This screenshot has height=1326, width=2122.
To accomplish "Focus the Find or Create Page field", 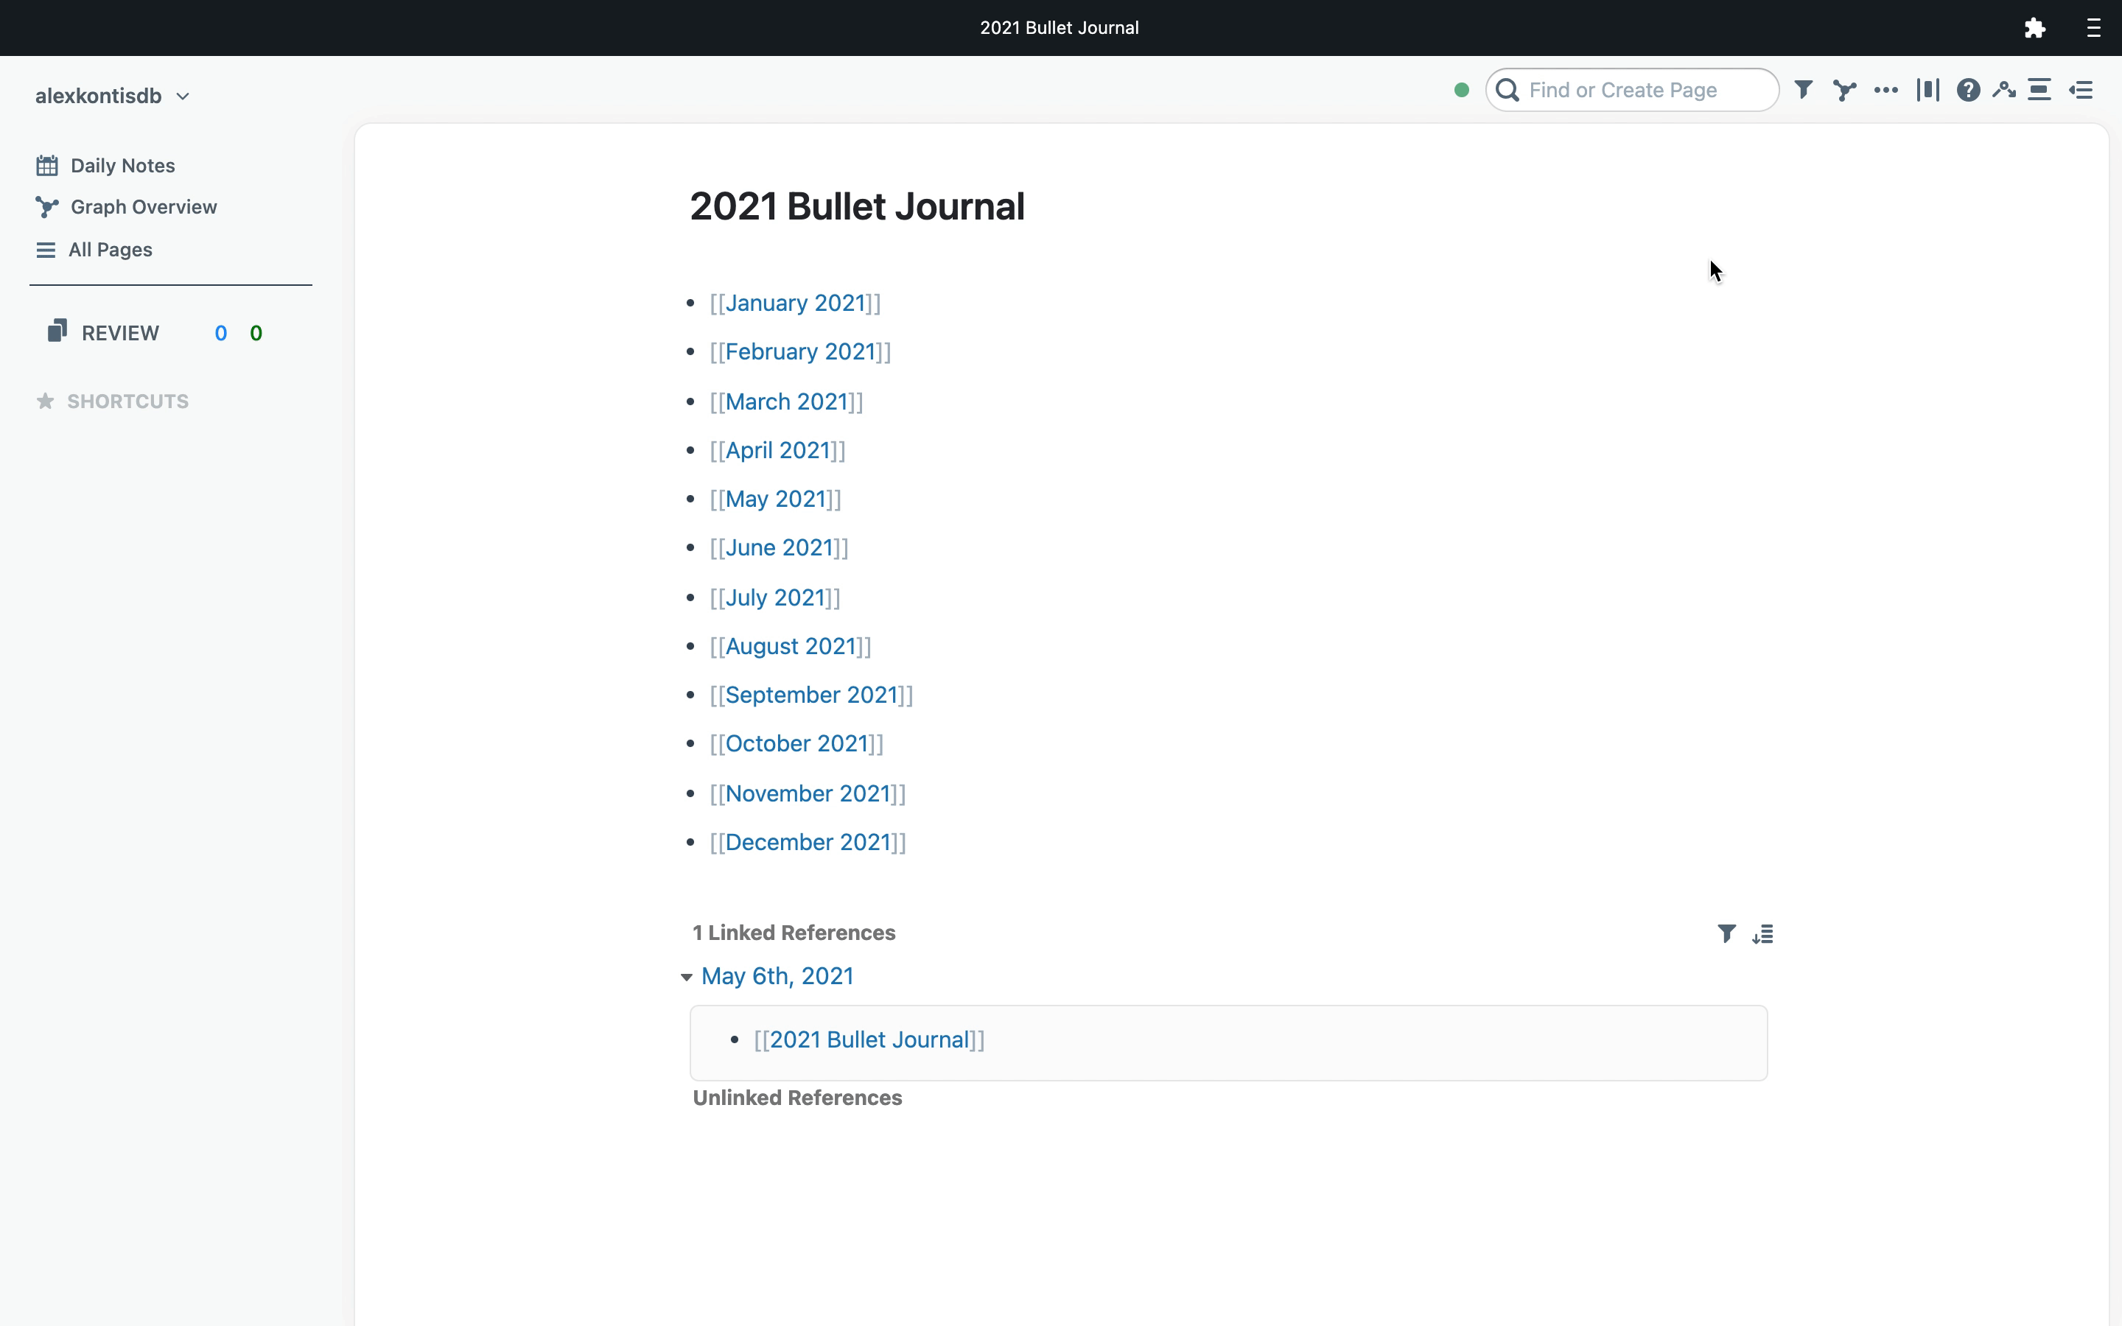I will (x=1632, y=89).
